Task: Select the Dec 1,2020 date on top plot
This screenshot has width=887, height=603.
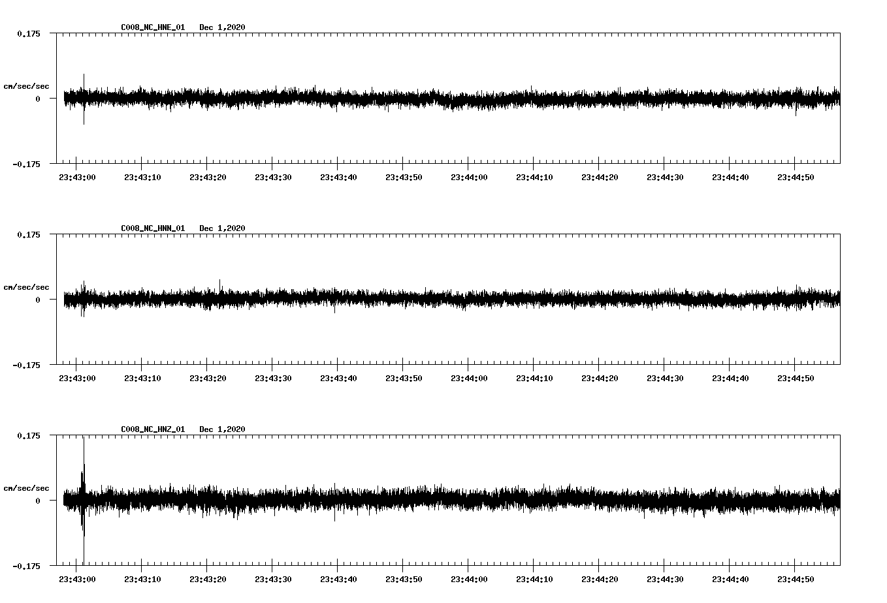Action: click(x=223, y=27)
